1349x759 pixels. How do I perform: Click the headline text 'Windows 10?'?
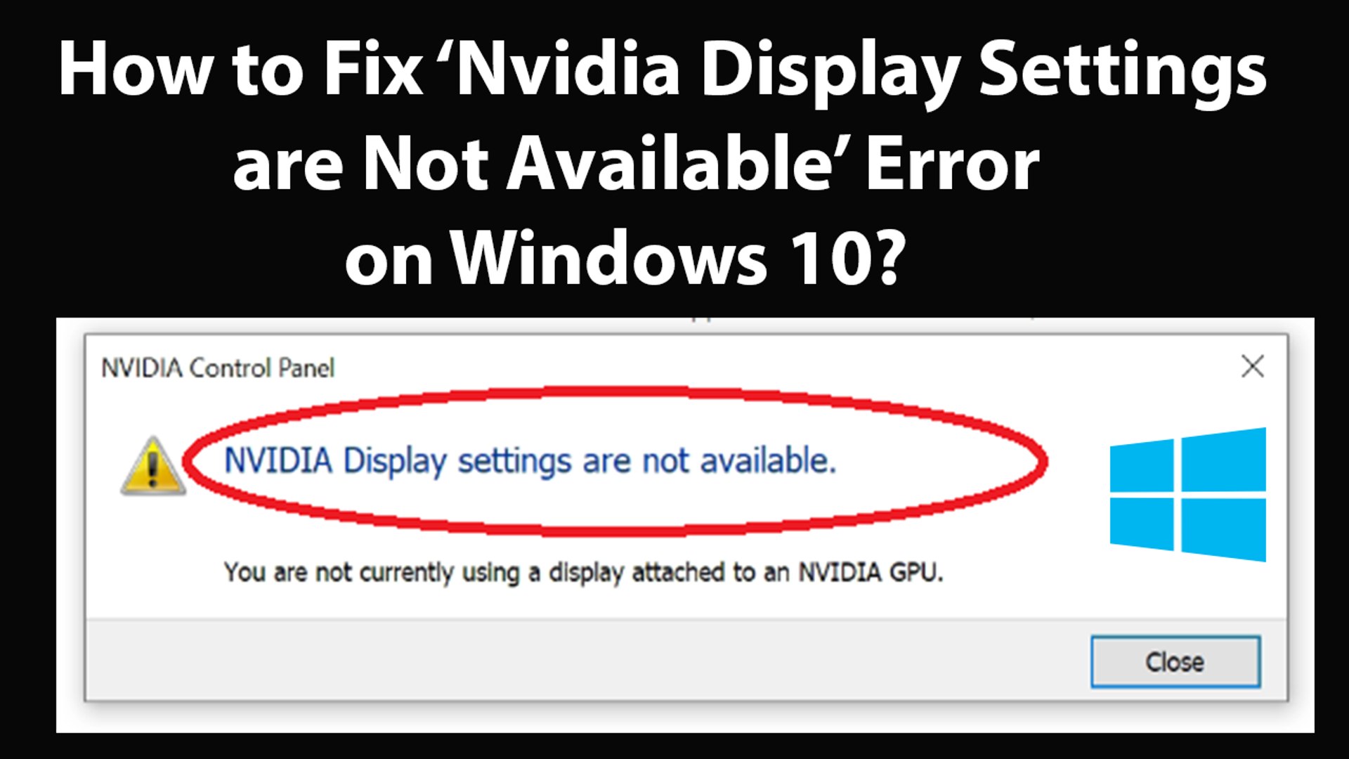pos(679,258)
